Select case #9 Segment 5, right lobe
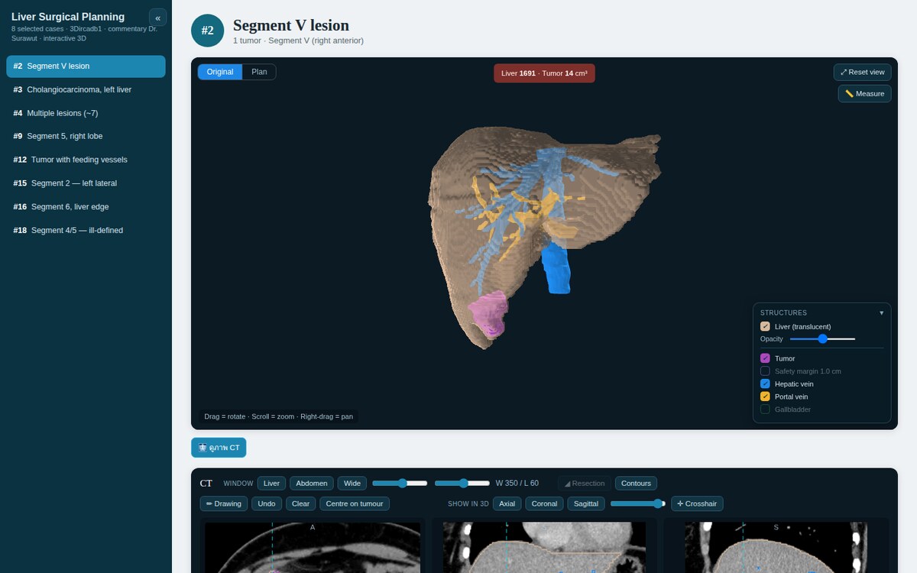 (x=86, y=136)
